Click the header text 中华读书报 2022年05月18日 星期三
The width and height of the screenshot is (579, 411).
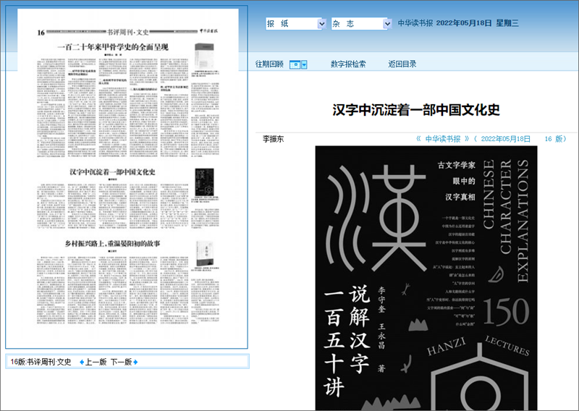point(458,23)
